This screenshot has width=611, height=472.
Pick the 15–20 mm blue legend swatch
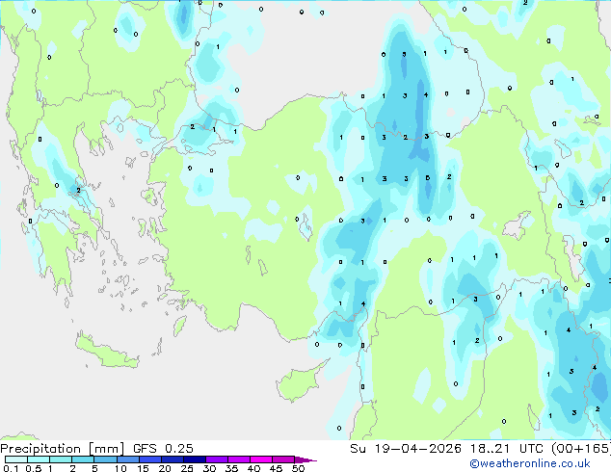click(150, 459)
